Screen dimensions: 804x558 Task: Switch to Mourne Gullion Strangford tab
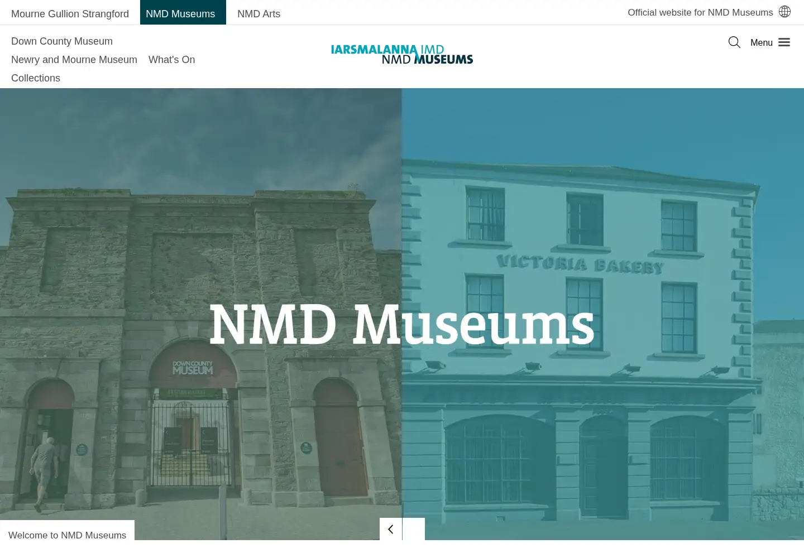70,13
